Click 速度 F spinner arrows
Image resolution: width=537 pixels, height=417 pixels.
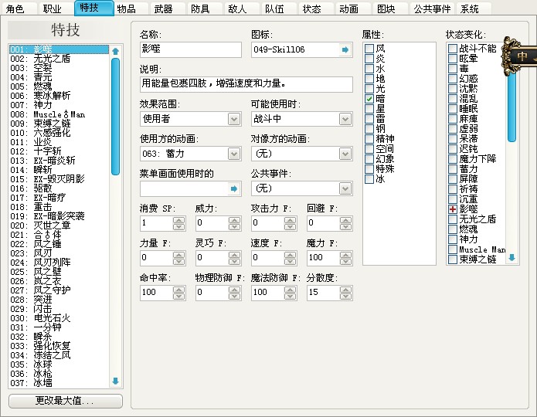pyautogui.click(x=290, y=258)
